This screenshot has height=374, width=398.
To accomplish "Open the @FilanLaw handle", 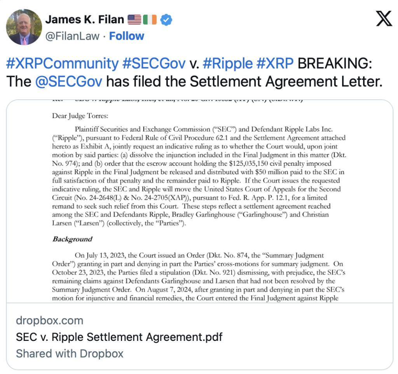I will point(72,36).
